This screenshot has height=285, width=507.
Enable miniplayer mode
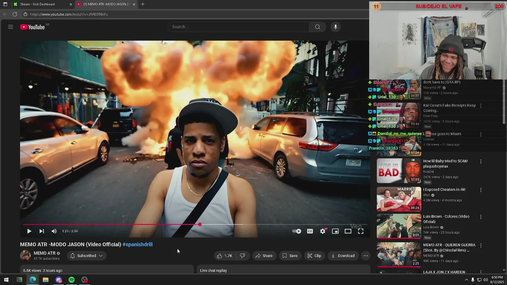pyautogui.click(x=335, y=231)
